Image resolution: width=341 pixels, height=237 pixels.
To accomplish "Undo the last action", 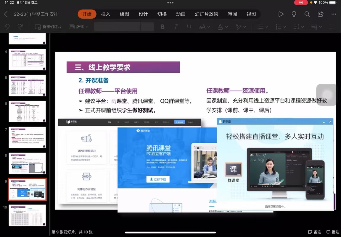I will [7, 27].
